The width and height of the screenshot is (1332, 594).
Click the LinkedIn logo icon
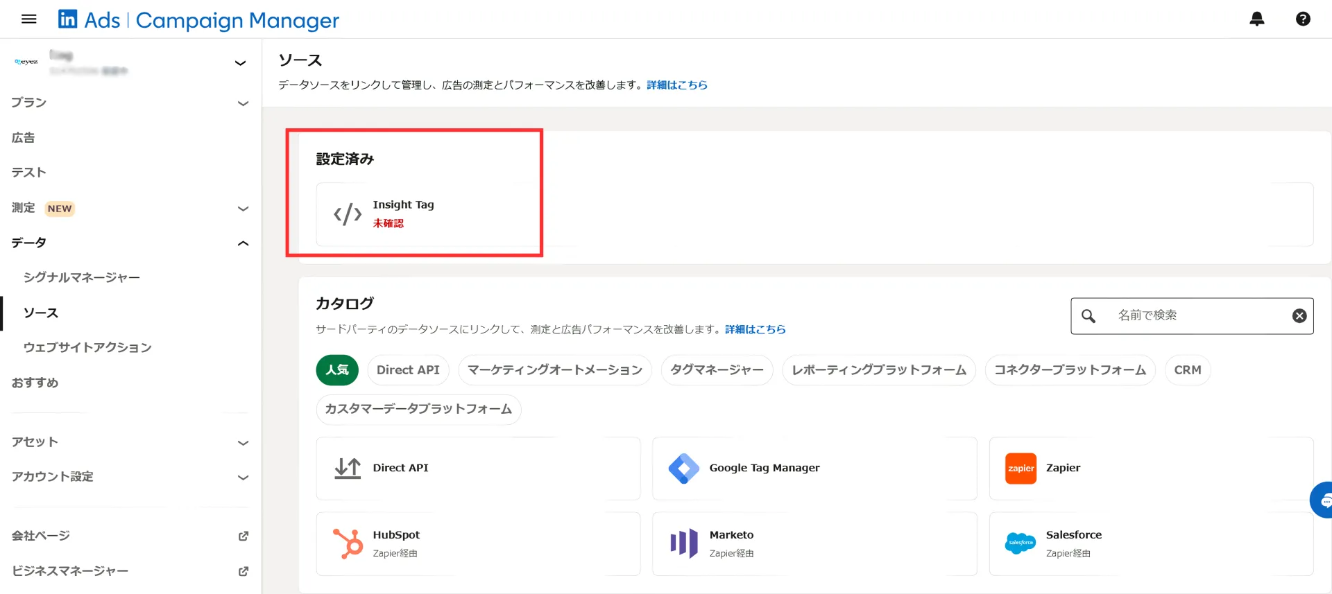(67, 19)
